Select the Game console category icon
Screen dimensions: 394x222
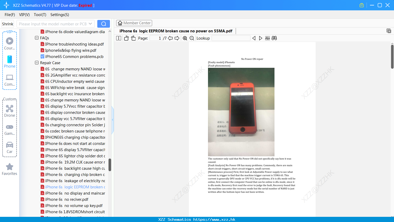tap(10, 130)
